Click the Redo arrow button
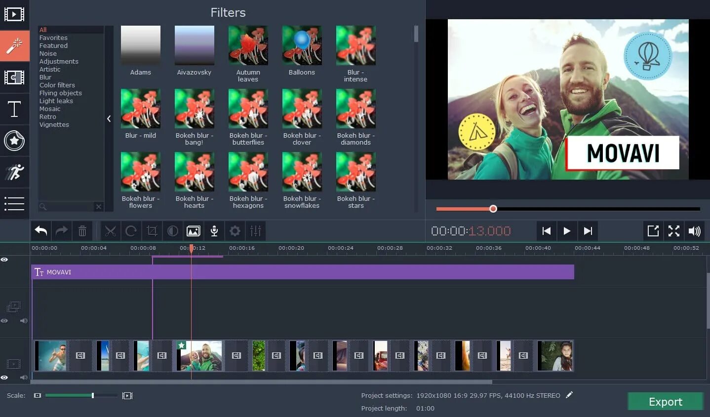 coord(62,231)
